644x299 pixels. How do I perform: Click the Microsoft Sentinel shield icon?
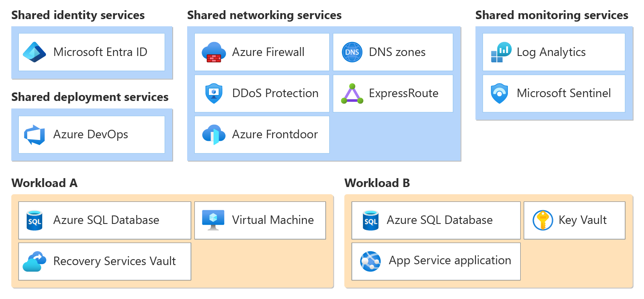click(x=499, y=94)
